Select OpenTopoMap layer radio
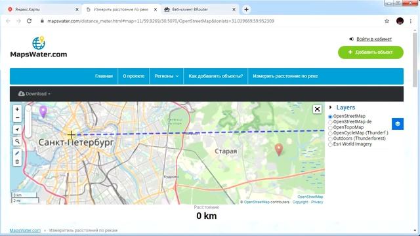420x236 pixels. pyautogui.click(x=330, y=128)
